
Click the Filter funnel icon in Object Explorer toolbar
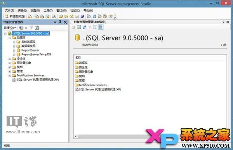pos(31,28)
